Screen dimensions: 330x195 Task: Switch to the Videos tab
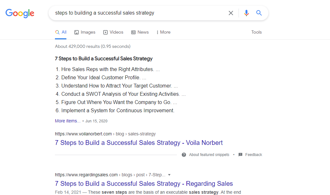[113, 32]
